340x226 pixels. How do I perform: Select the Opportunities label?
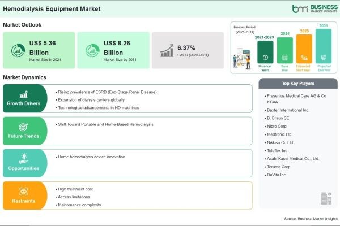[x=23, y=168]
